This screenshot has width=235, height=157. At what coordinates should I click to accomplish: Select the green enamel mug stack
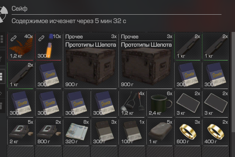160,103
